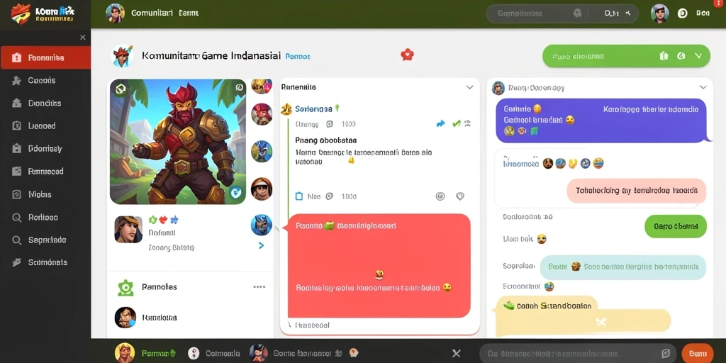Click the blue heart badge on the artwork
This screenshot has width=726, height=363.
coord(236,192)
